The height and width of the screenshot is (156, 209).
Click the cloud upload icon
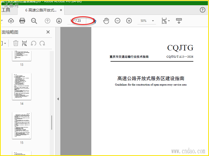[x=11, y=21]
